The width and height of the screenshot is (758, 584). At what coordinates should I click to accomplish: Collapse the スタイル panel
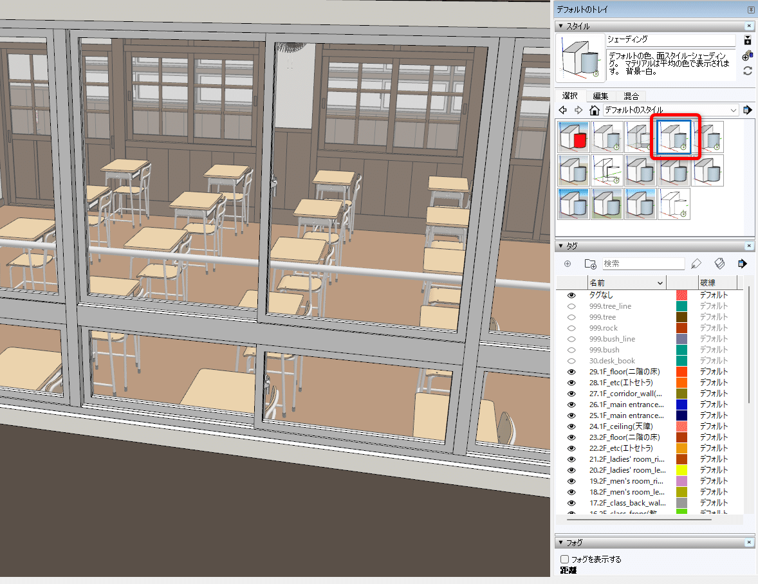[x=560, y=26]
